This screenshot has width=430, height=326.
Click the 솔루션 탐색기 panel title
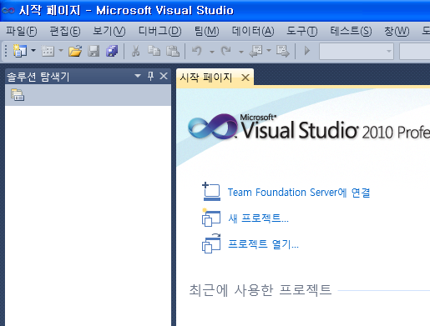[x=38, y=77]
